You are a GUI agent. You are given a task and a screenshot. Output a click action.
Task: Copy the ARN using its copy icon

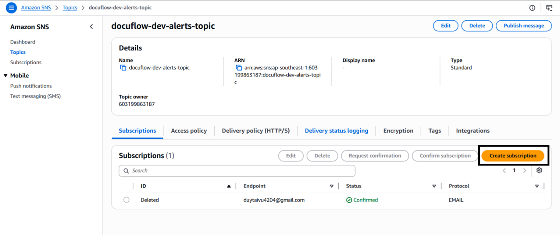point(239,68)
